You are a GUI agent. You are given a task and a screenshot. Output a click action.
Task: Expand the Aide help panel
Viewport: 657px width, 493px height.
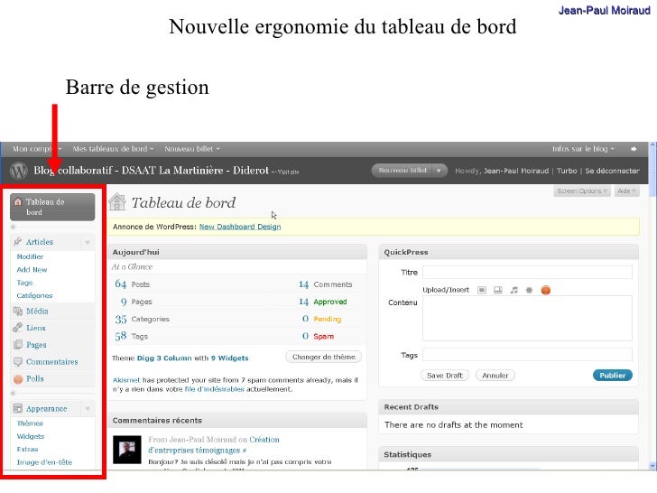coord(626,191)
